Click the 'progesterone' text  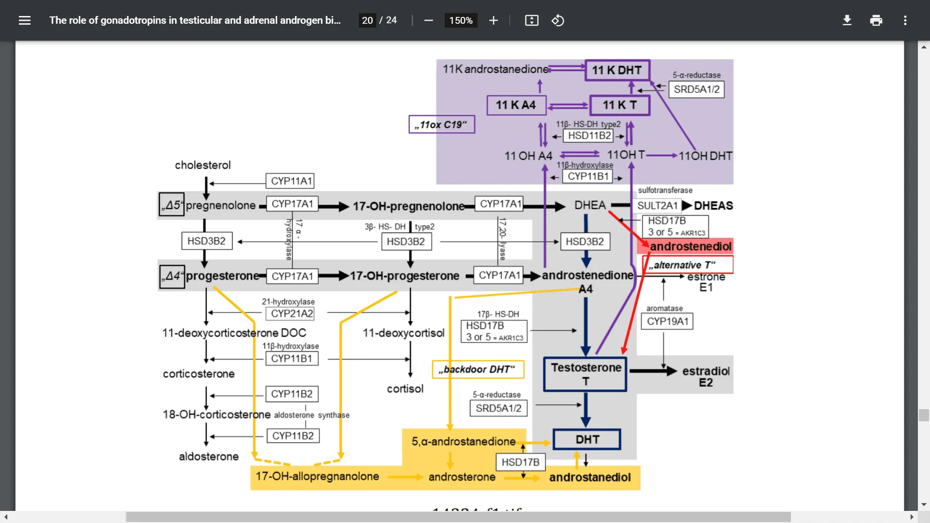click(222, 276)
